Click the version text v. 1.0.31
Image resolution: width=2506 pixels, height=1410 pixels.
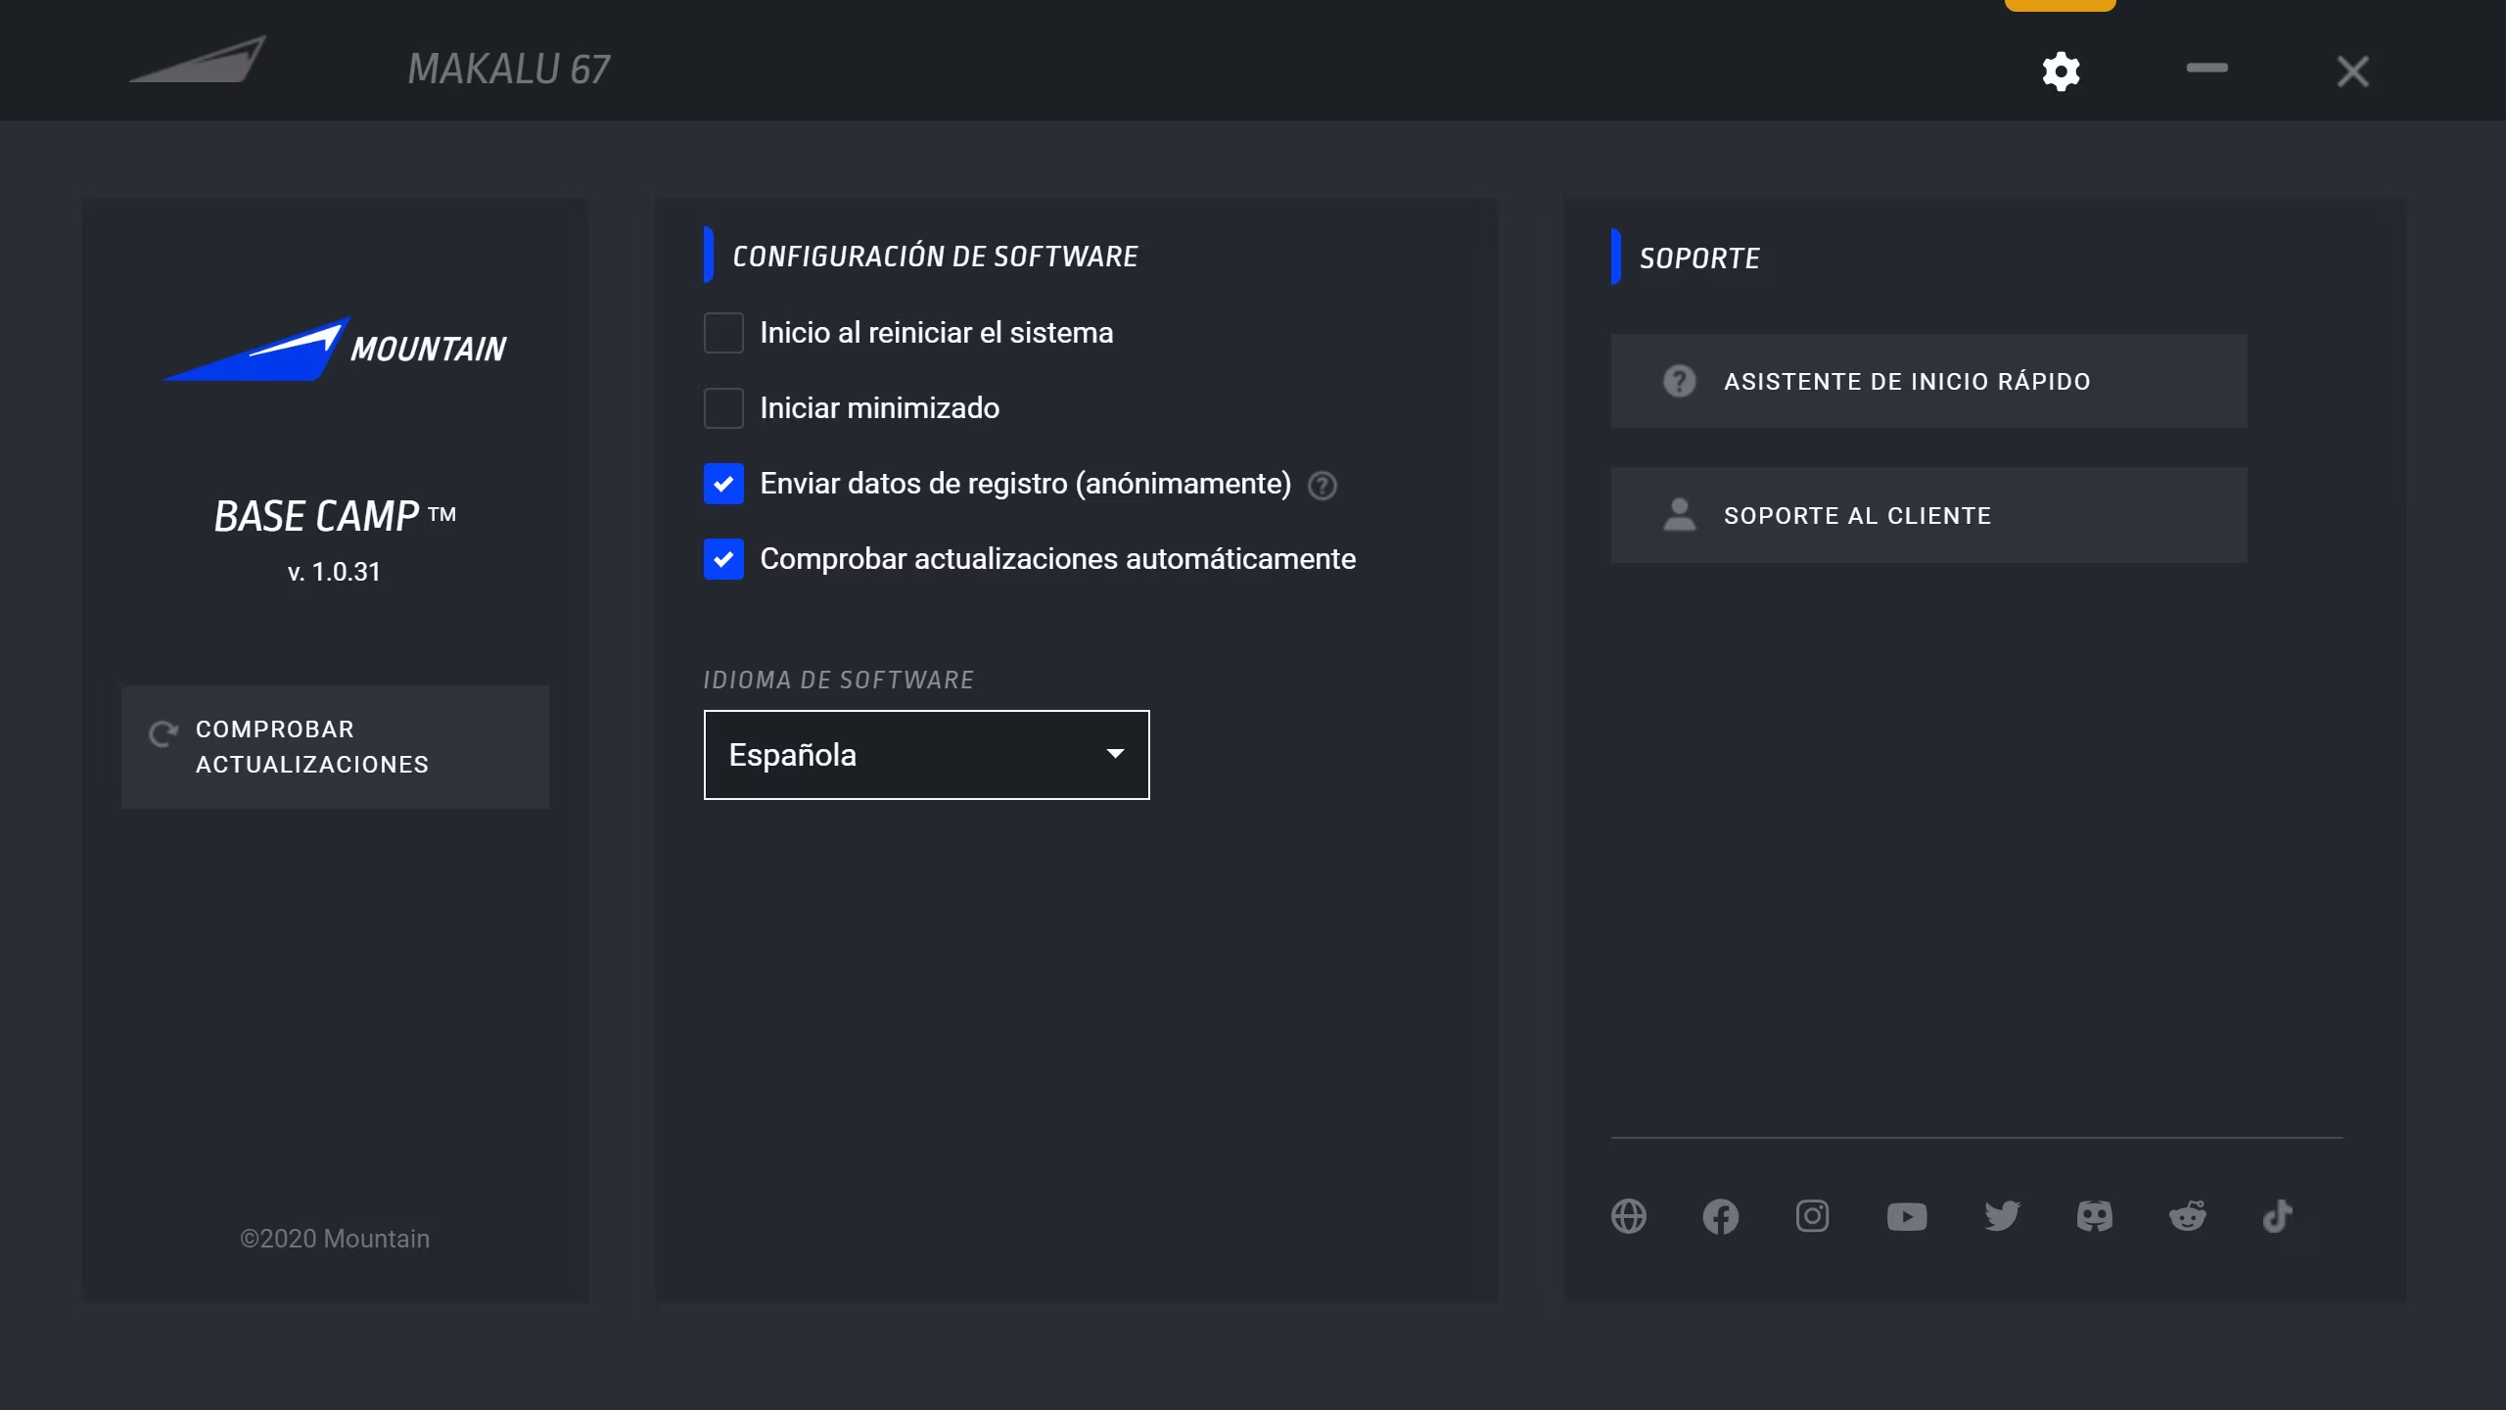(x=334, y=572)
